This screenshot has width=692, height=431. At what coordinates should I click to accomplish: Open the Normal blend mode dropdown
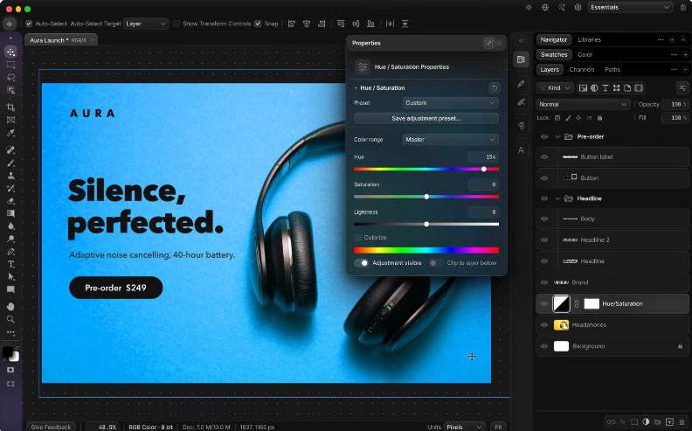(583, 104)
